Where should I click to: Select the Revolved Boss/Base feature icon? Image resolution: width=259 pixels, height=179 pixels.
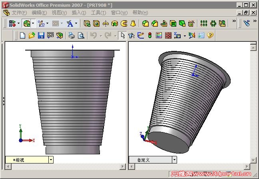(x=106, y=23)
